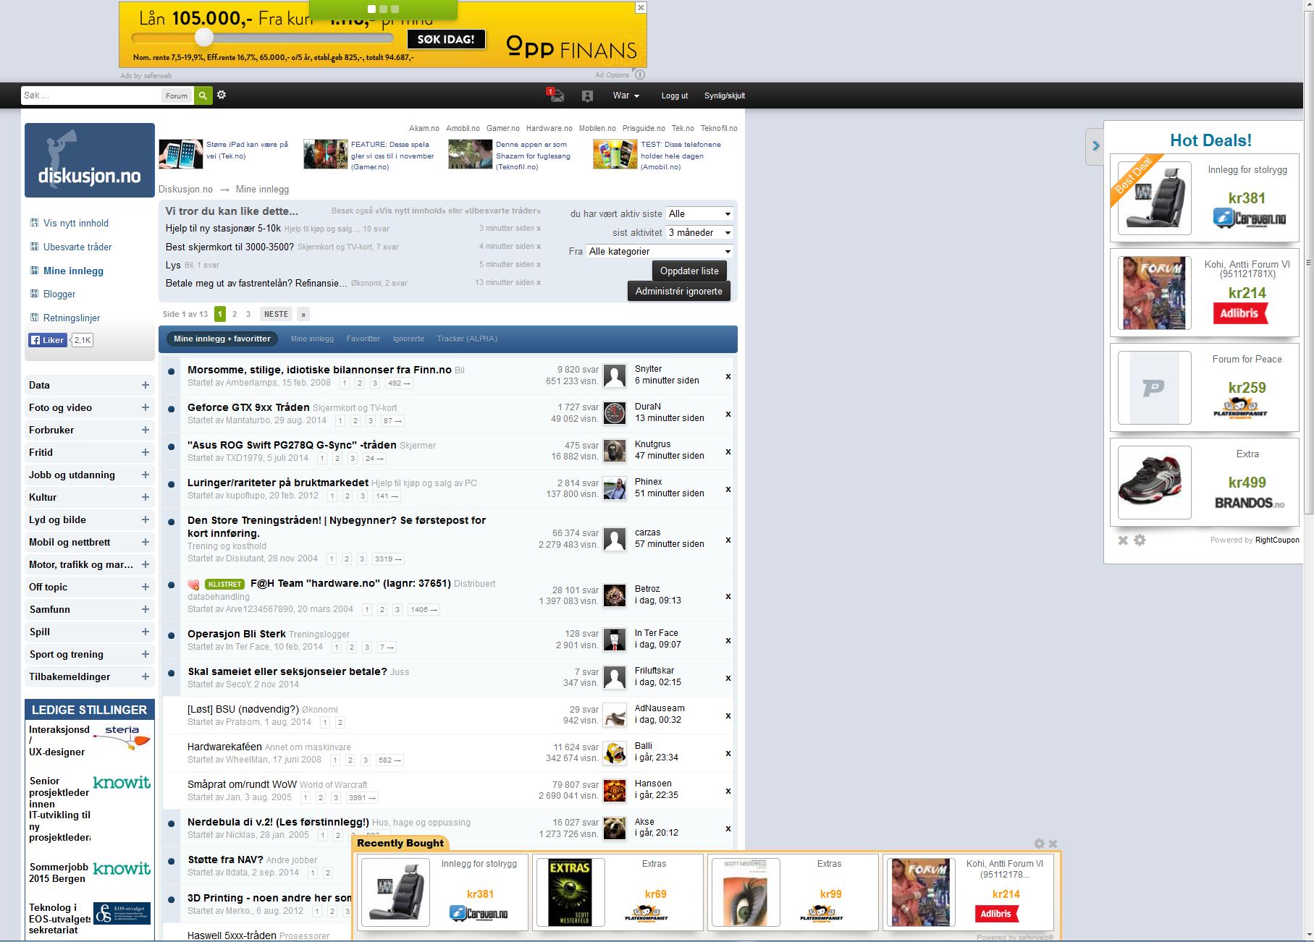1314x942 pixels.
Task: Go to last page arrow in pagination
Action: coord(303,314)
